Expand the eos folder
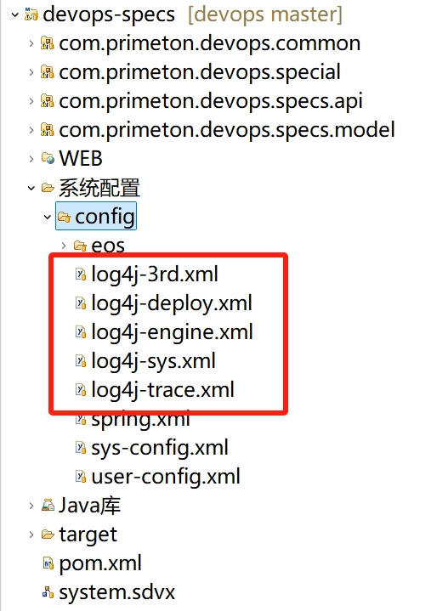The height and width of the screenshot is (611, 448). point(64,246)
